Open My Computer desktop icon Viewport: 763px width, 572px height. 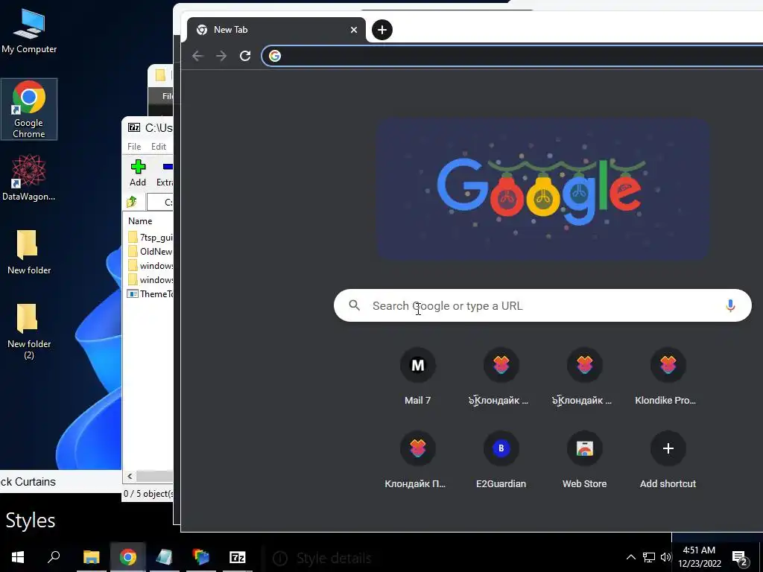pos(29,31)
